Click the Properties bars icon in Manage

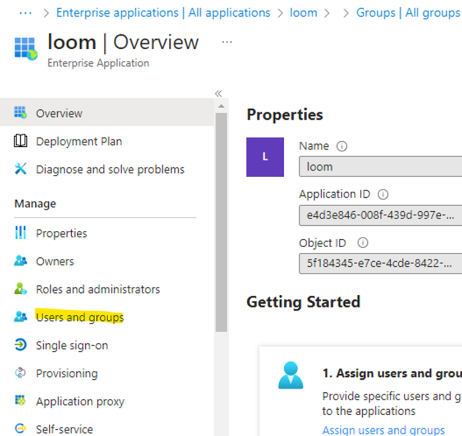(x=20, y=233)
